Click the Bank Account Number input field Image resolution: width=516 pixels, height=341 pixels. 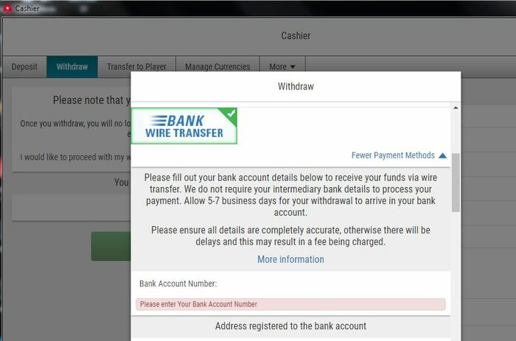click(290, 304)
